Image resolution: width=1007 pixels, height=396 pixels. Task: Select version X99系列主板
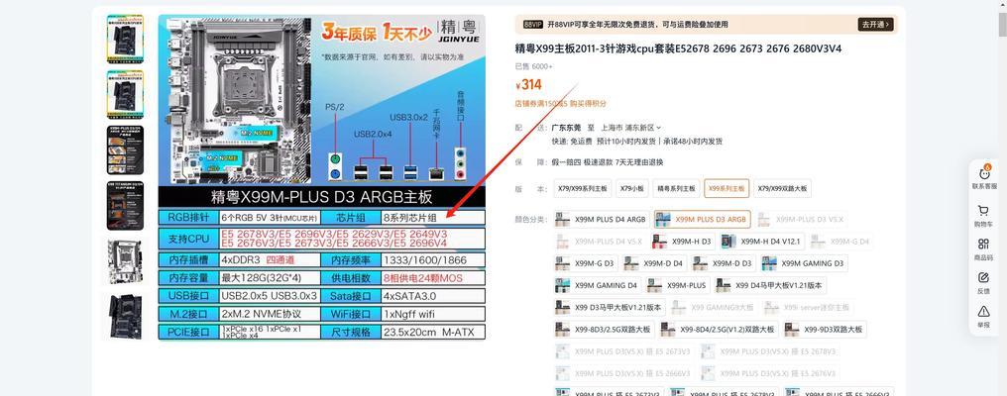click(727, 189)
